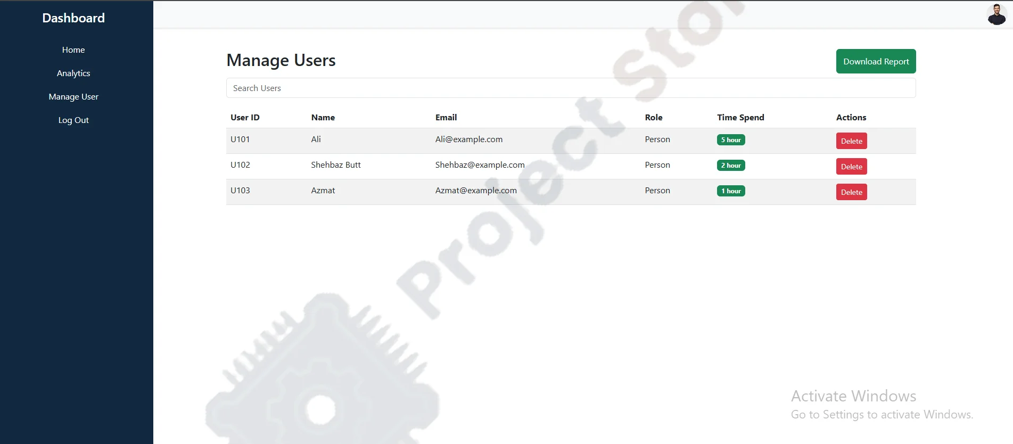Select the Shehbaz Butt name cell
This screenshot has width=1013, height=444.
336,165
